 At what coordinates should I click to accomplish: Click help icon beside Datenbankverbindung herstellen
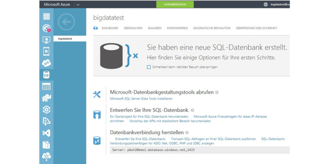tap(187, 133)
